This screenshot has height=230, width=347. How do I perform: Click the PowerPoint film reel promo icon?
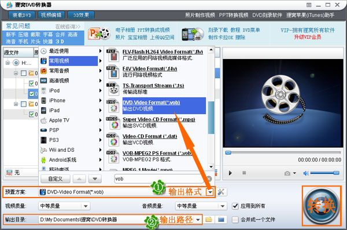tap(99, 34)
